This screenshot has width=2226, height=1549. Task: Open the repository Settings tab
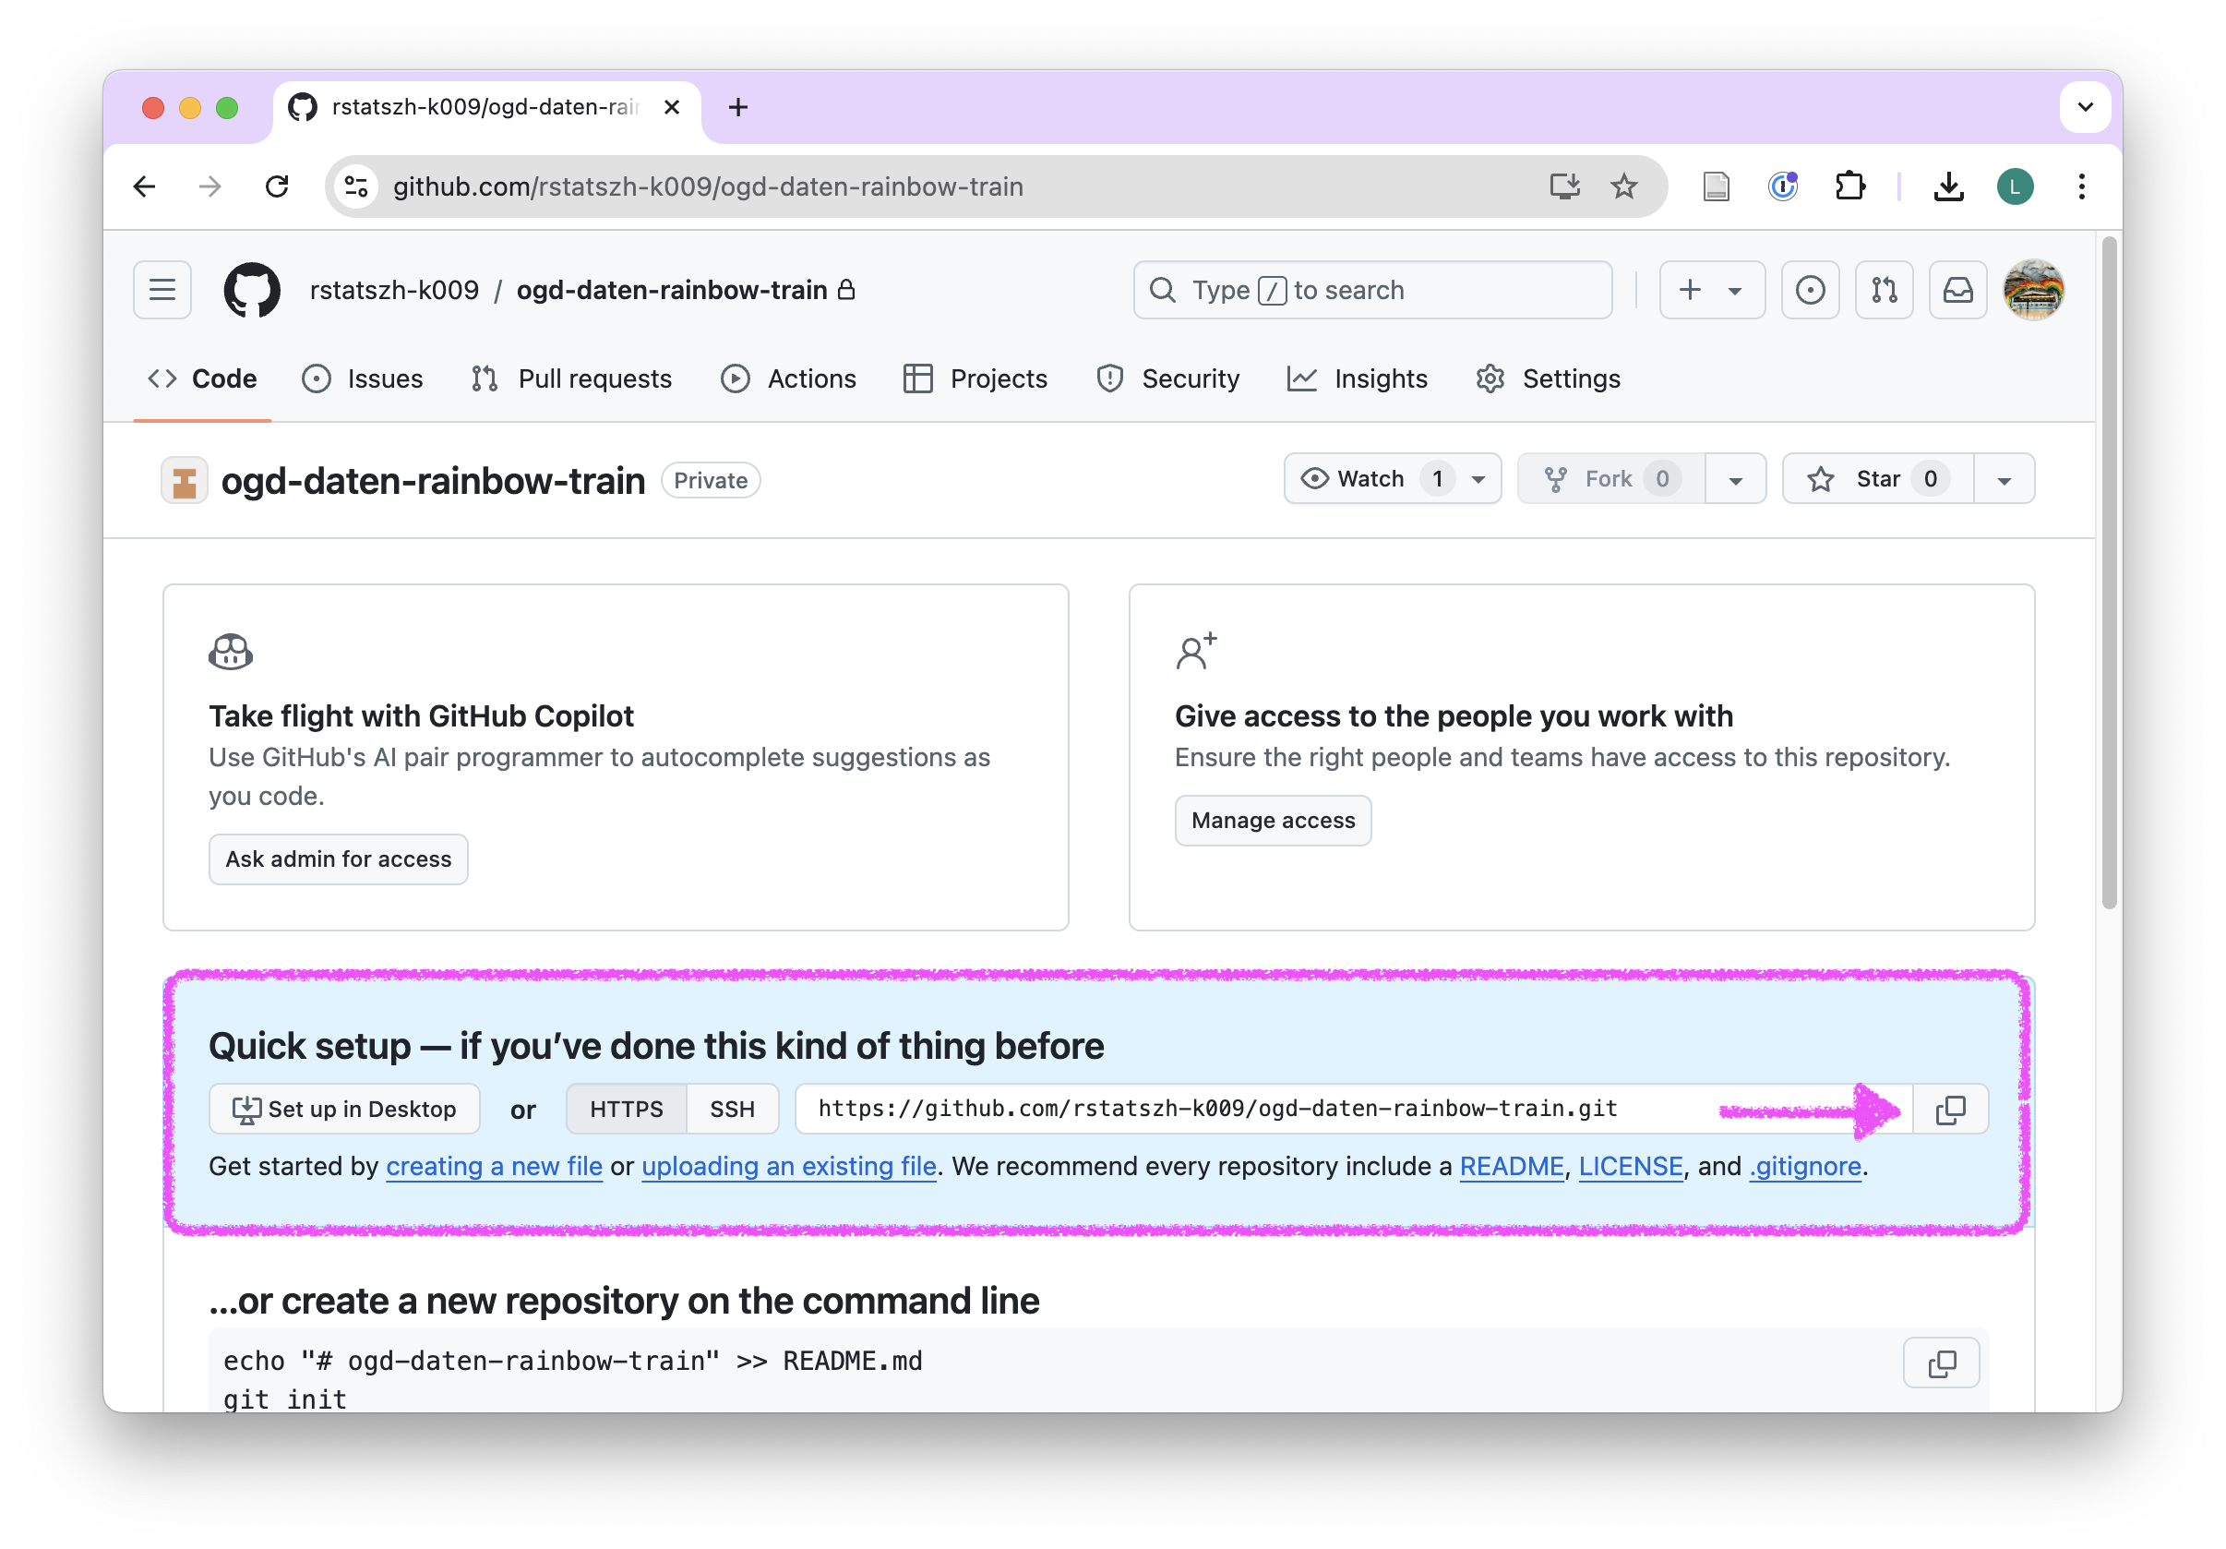pyautogui.click(x=1548, y=378)
